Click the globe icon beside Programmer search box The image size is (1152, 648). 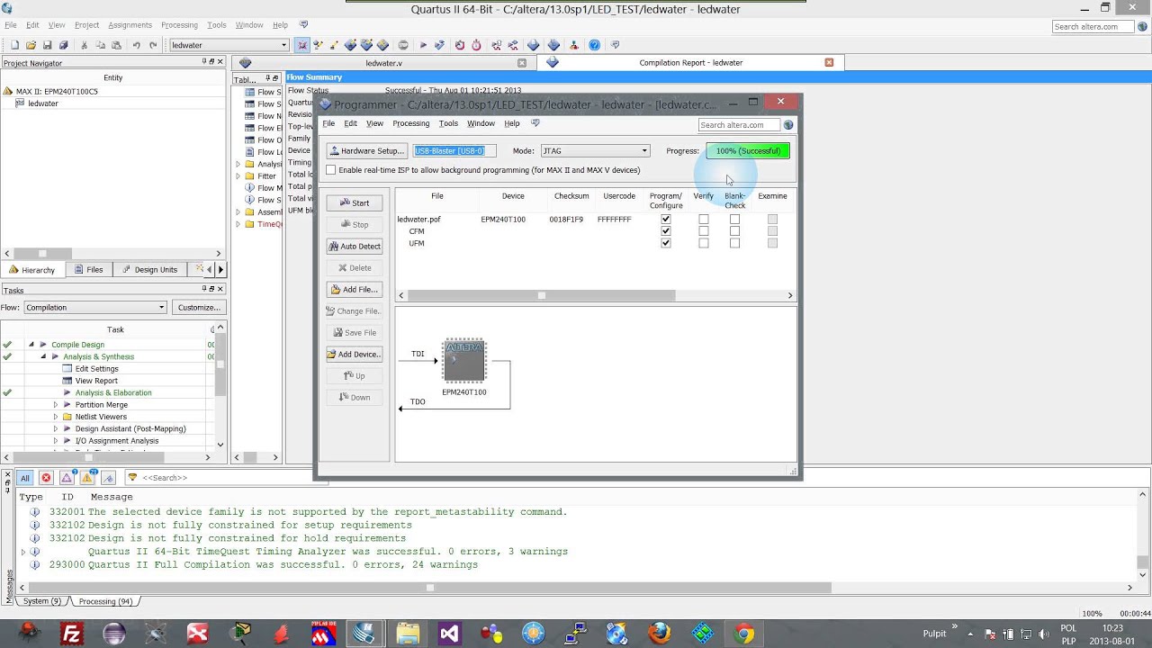point(788,125)
